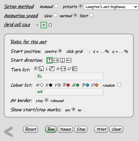Click the green Run button

click(x=51, y=129)
